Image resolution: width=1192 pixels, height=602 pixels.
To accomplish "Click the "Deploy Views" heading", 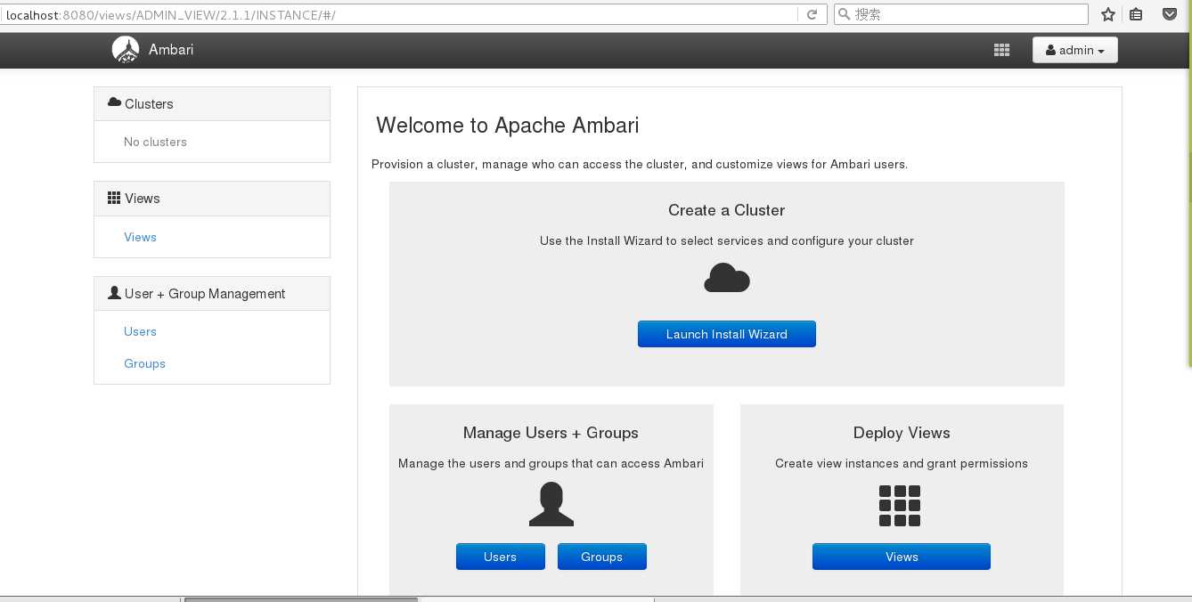I will pyautogui.click(x=902, y=433).
